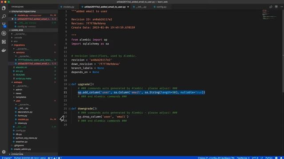Close the a40ab26117e2_added_email_to_user.py tab
The height and width of the screenshot is (159, 284).
coord(128,7)
